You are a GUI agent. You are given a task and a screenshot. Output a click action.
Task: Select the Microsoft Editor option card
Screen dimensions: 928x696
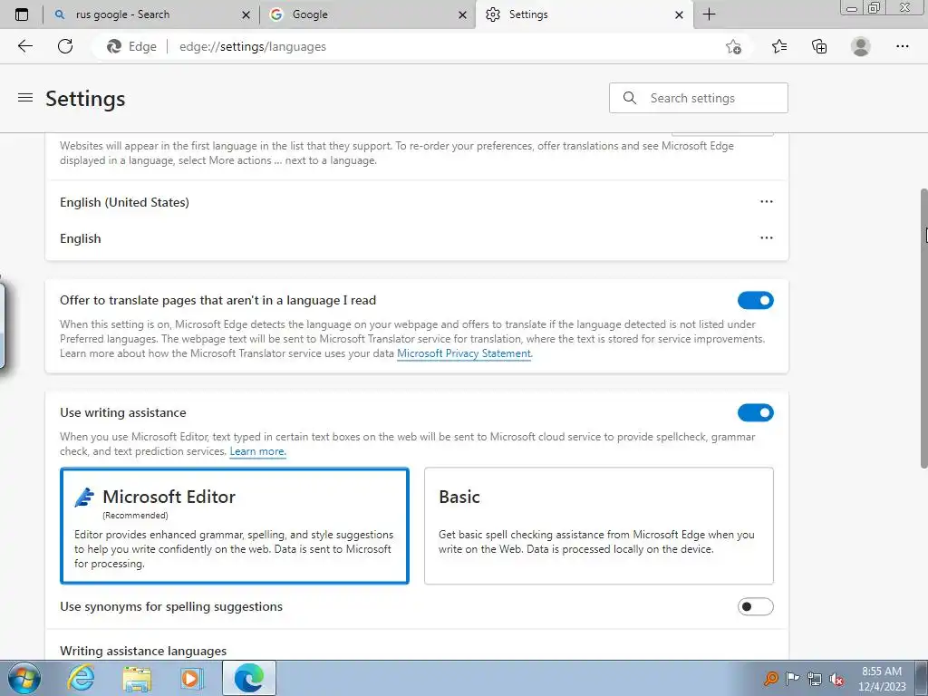(x=235, y=526)
